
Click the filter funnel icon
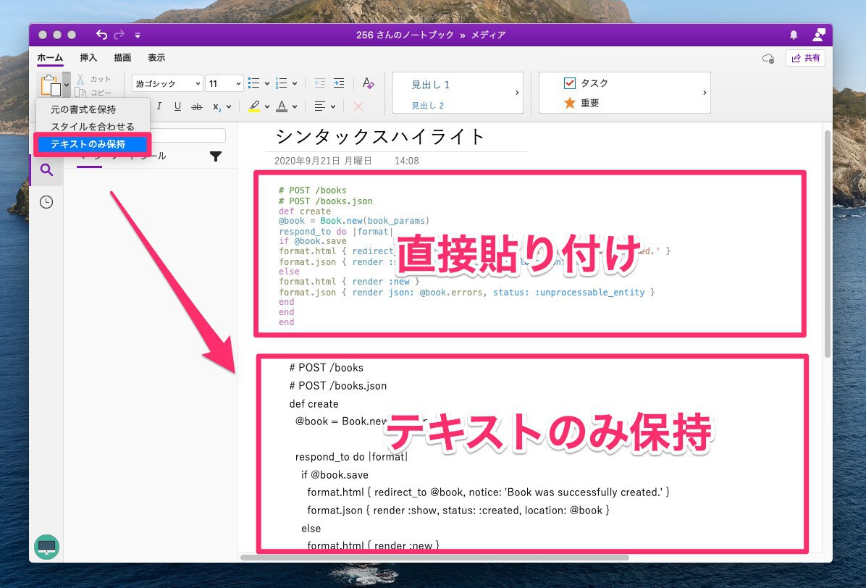[216, 157]
